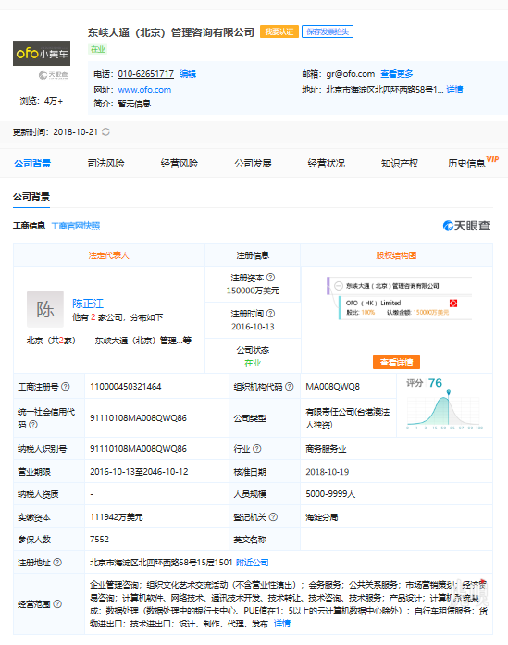Viewport: 508px width, 645px height.
Task: Click help icon beside 经营范围
Action: [x=57, y=603]
